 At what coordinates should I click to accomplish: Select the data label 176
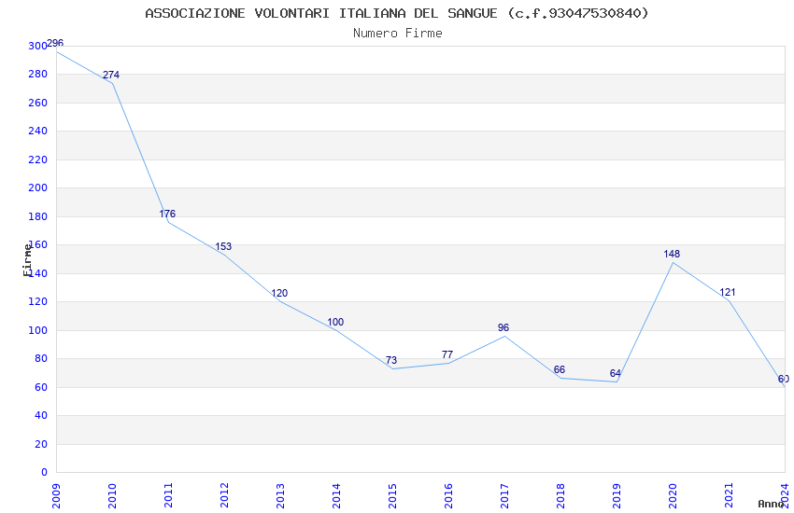[x=167, y=214]
